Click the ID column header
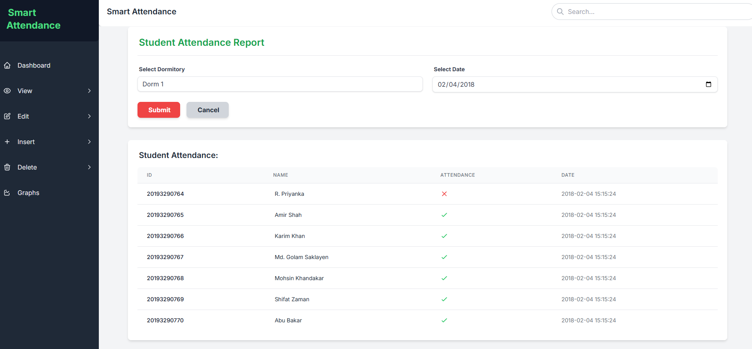The width and height of the screenshot is (752, 349). point(149,175)
